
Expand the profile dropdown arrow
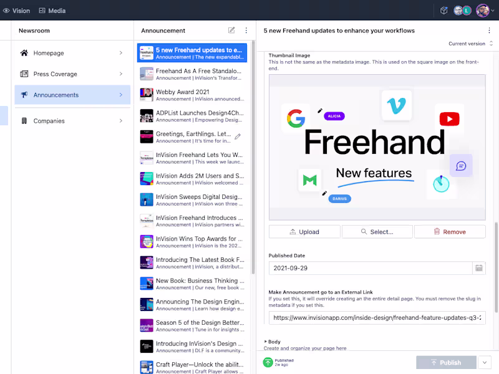(x=493, y=11)
